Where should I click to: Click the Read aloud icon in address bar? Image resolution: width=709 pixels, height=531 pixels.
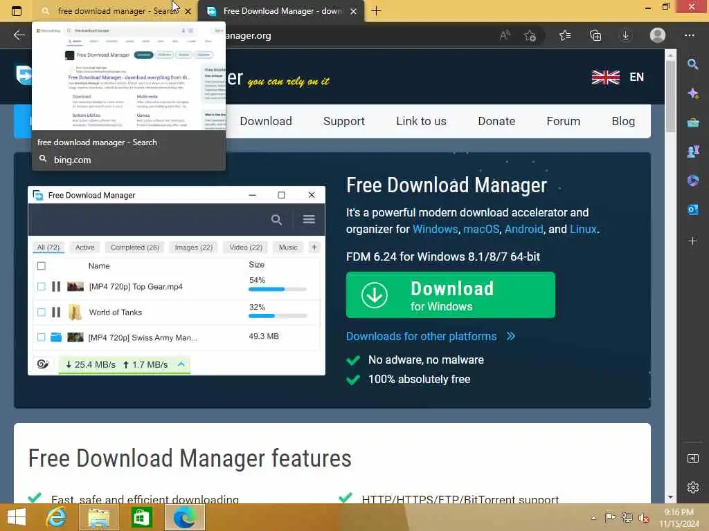tap(505, 35)
